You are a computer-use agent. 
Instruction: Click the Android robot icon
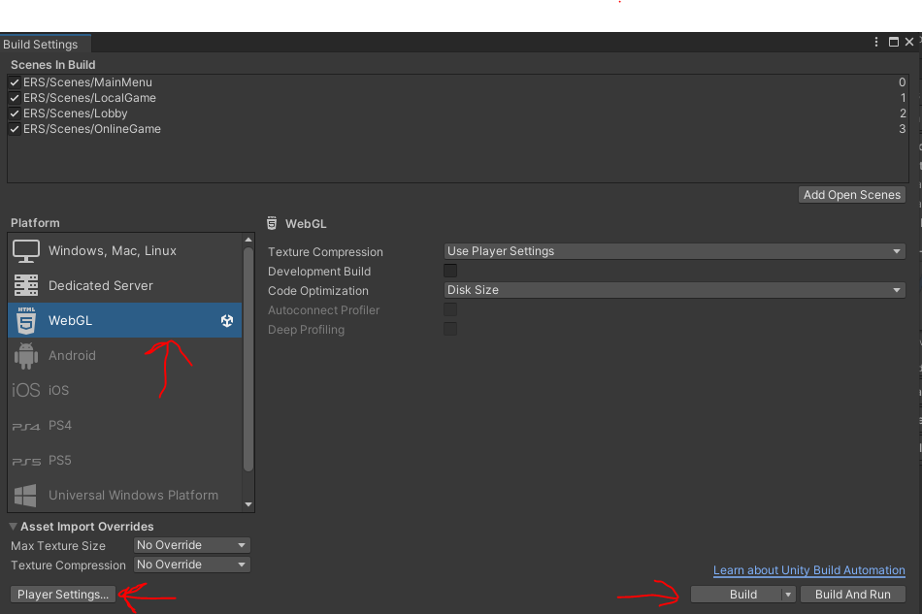[x=26, y=355]
